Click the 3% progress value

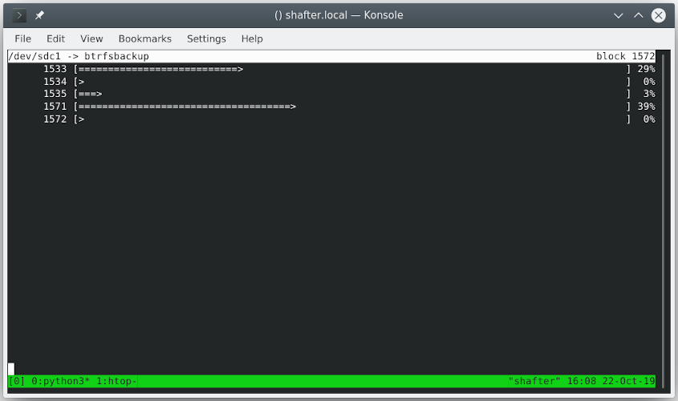pos(649,94)
